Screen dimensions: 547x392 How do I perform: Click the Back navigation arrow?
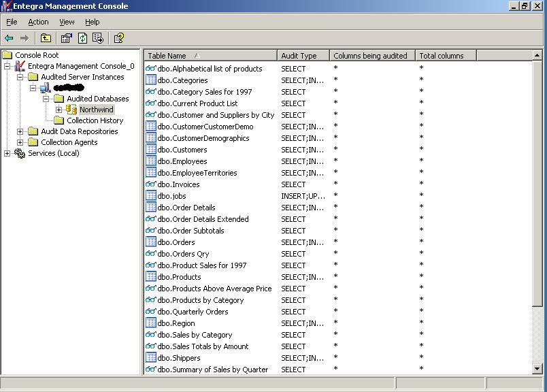point(10,38)
